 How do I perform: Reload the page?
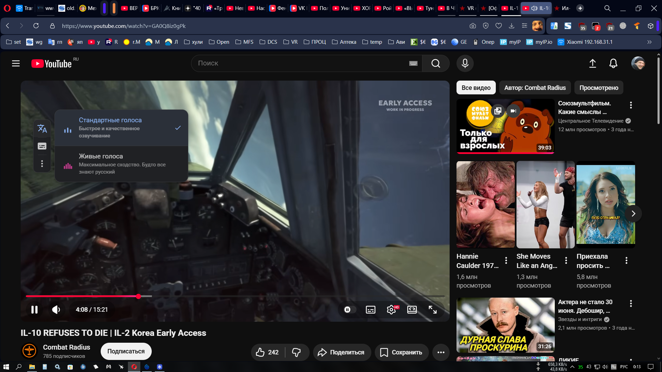[x=36, y=26]
